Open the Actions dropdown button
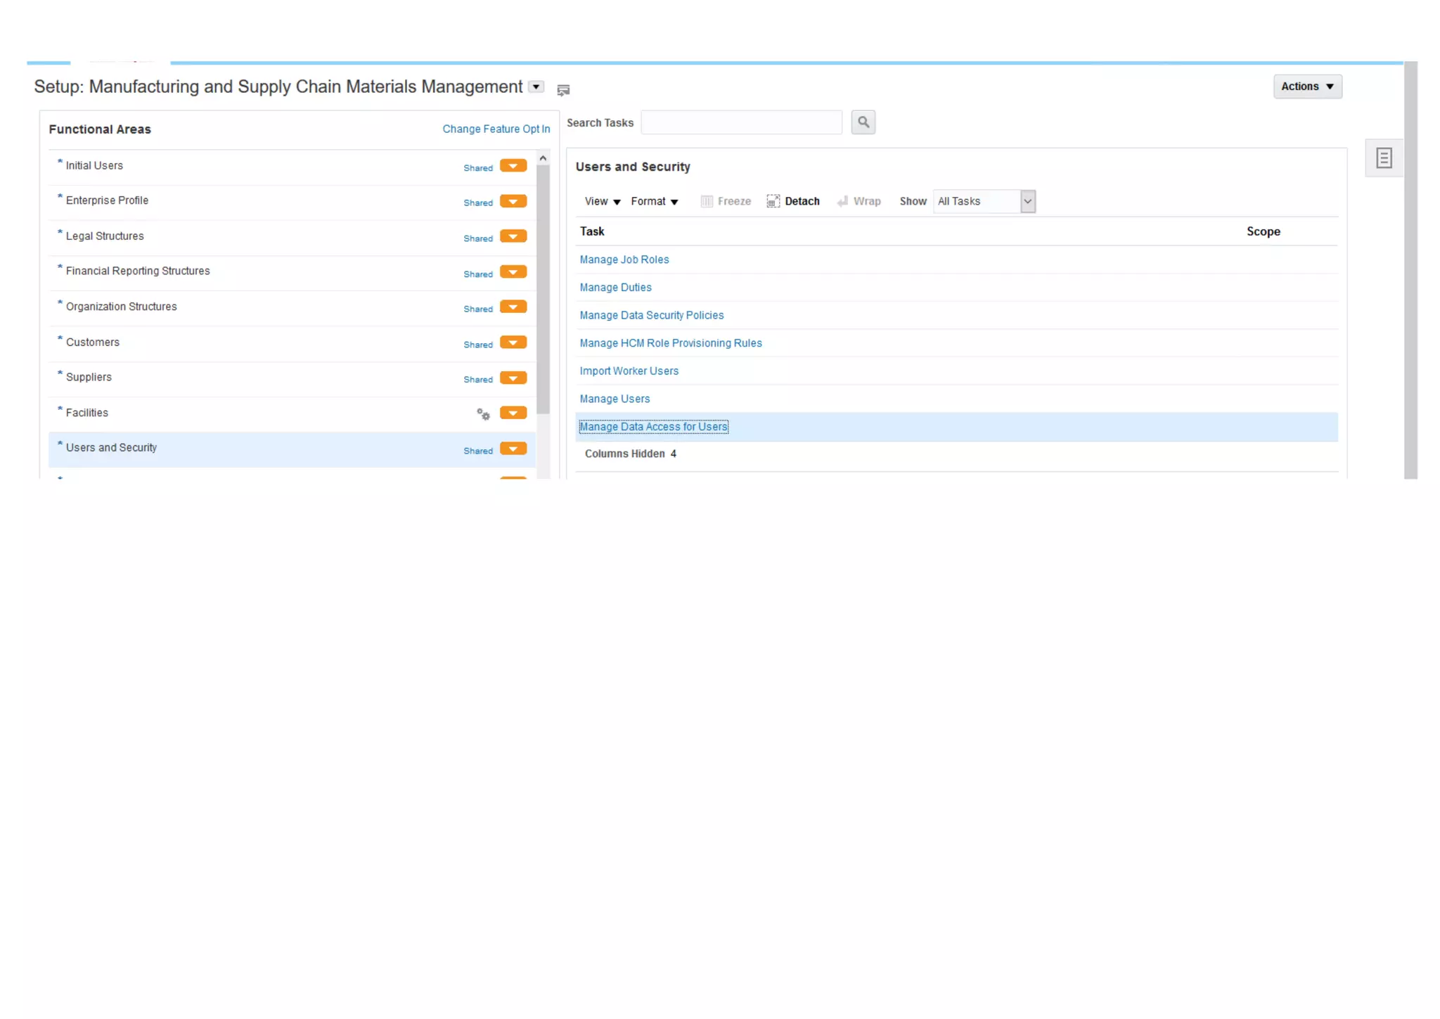Viewport: 1440px width, 1019px height. coord(1307,86)
